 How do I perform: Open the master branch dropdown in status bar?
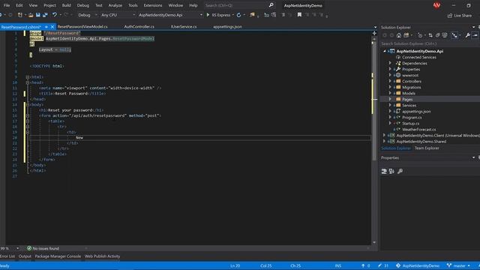pyautogui.click(x=458, y=265)
